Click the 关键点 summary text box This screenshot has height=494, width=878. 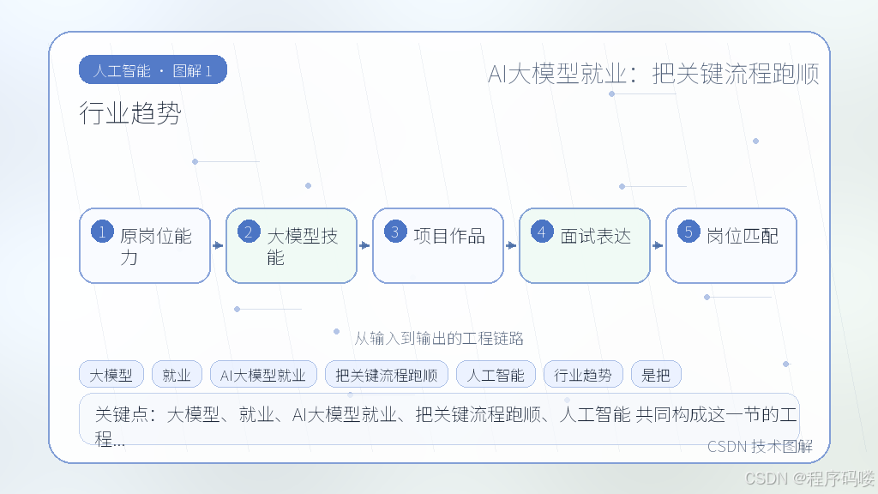[439, 419]
